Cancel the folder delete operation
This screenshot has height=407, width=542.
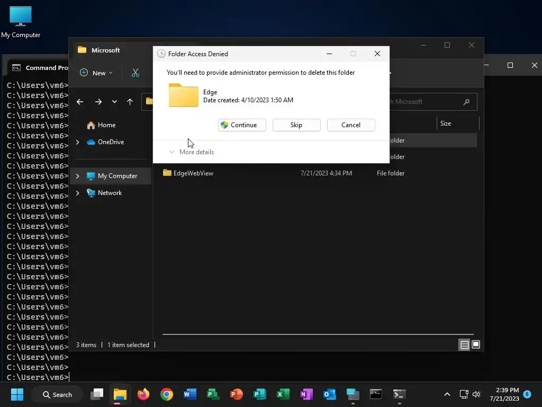click(x=351, y=125)
